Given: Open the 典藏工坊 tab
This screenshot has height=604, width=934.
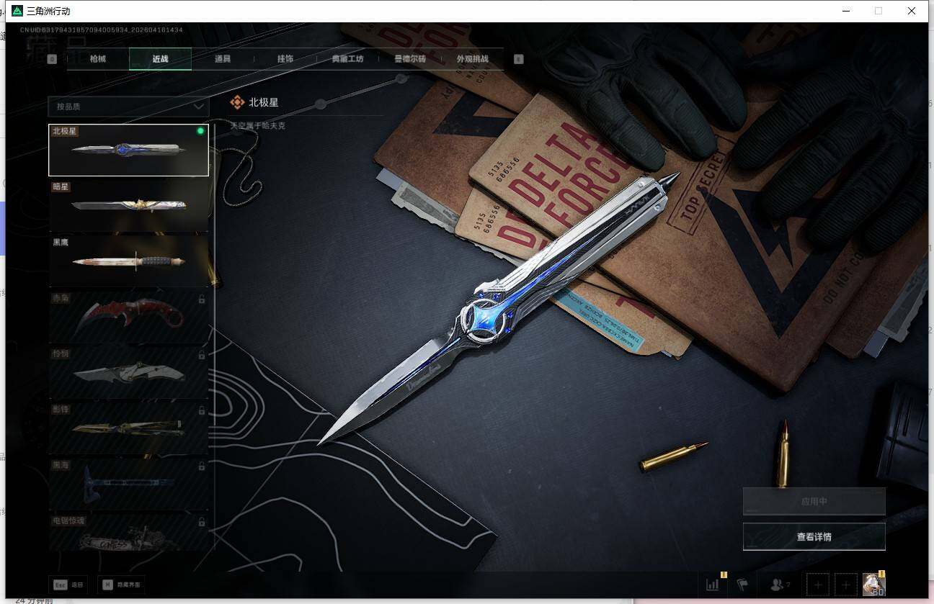Looking at the screenshot, I should point(347,59).
